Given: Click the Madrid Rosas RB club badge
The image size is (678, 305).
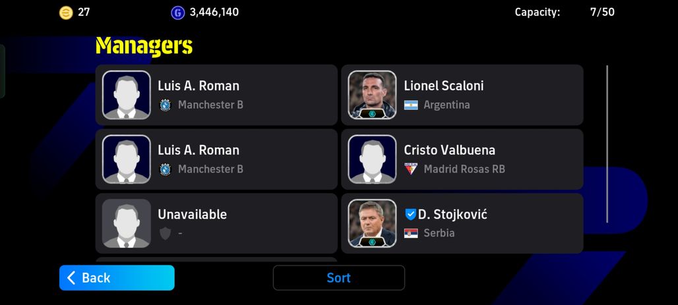Looking at the screenshot, I should click(411, 169).
